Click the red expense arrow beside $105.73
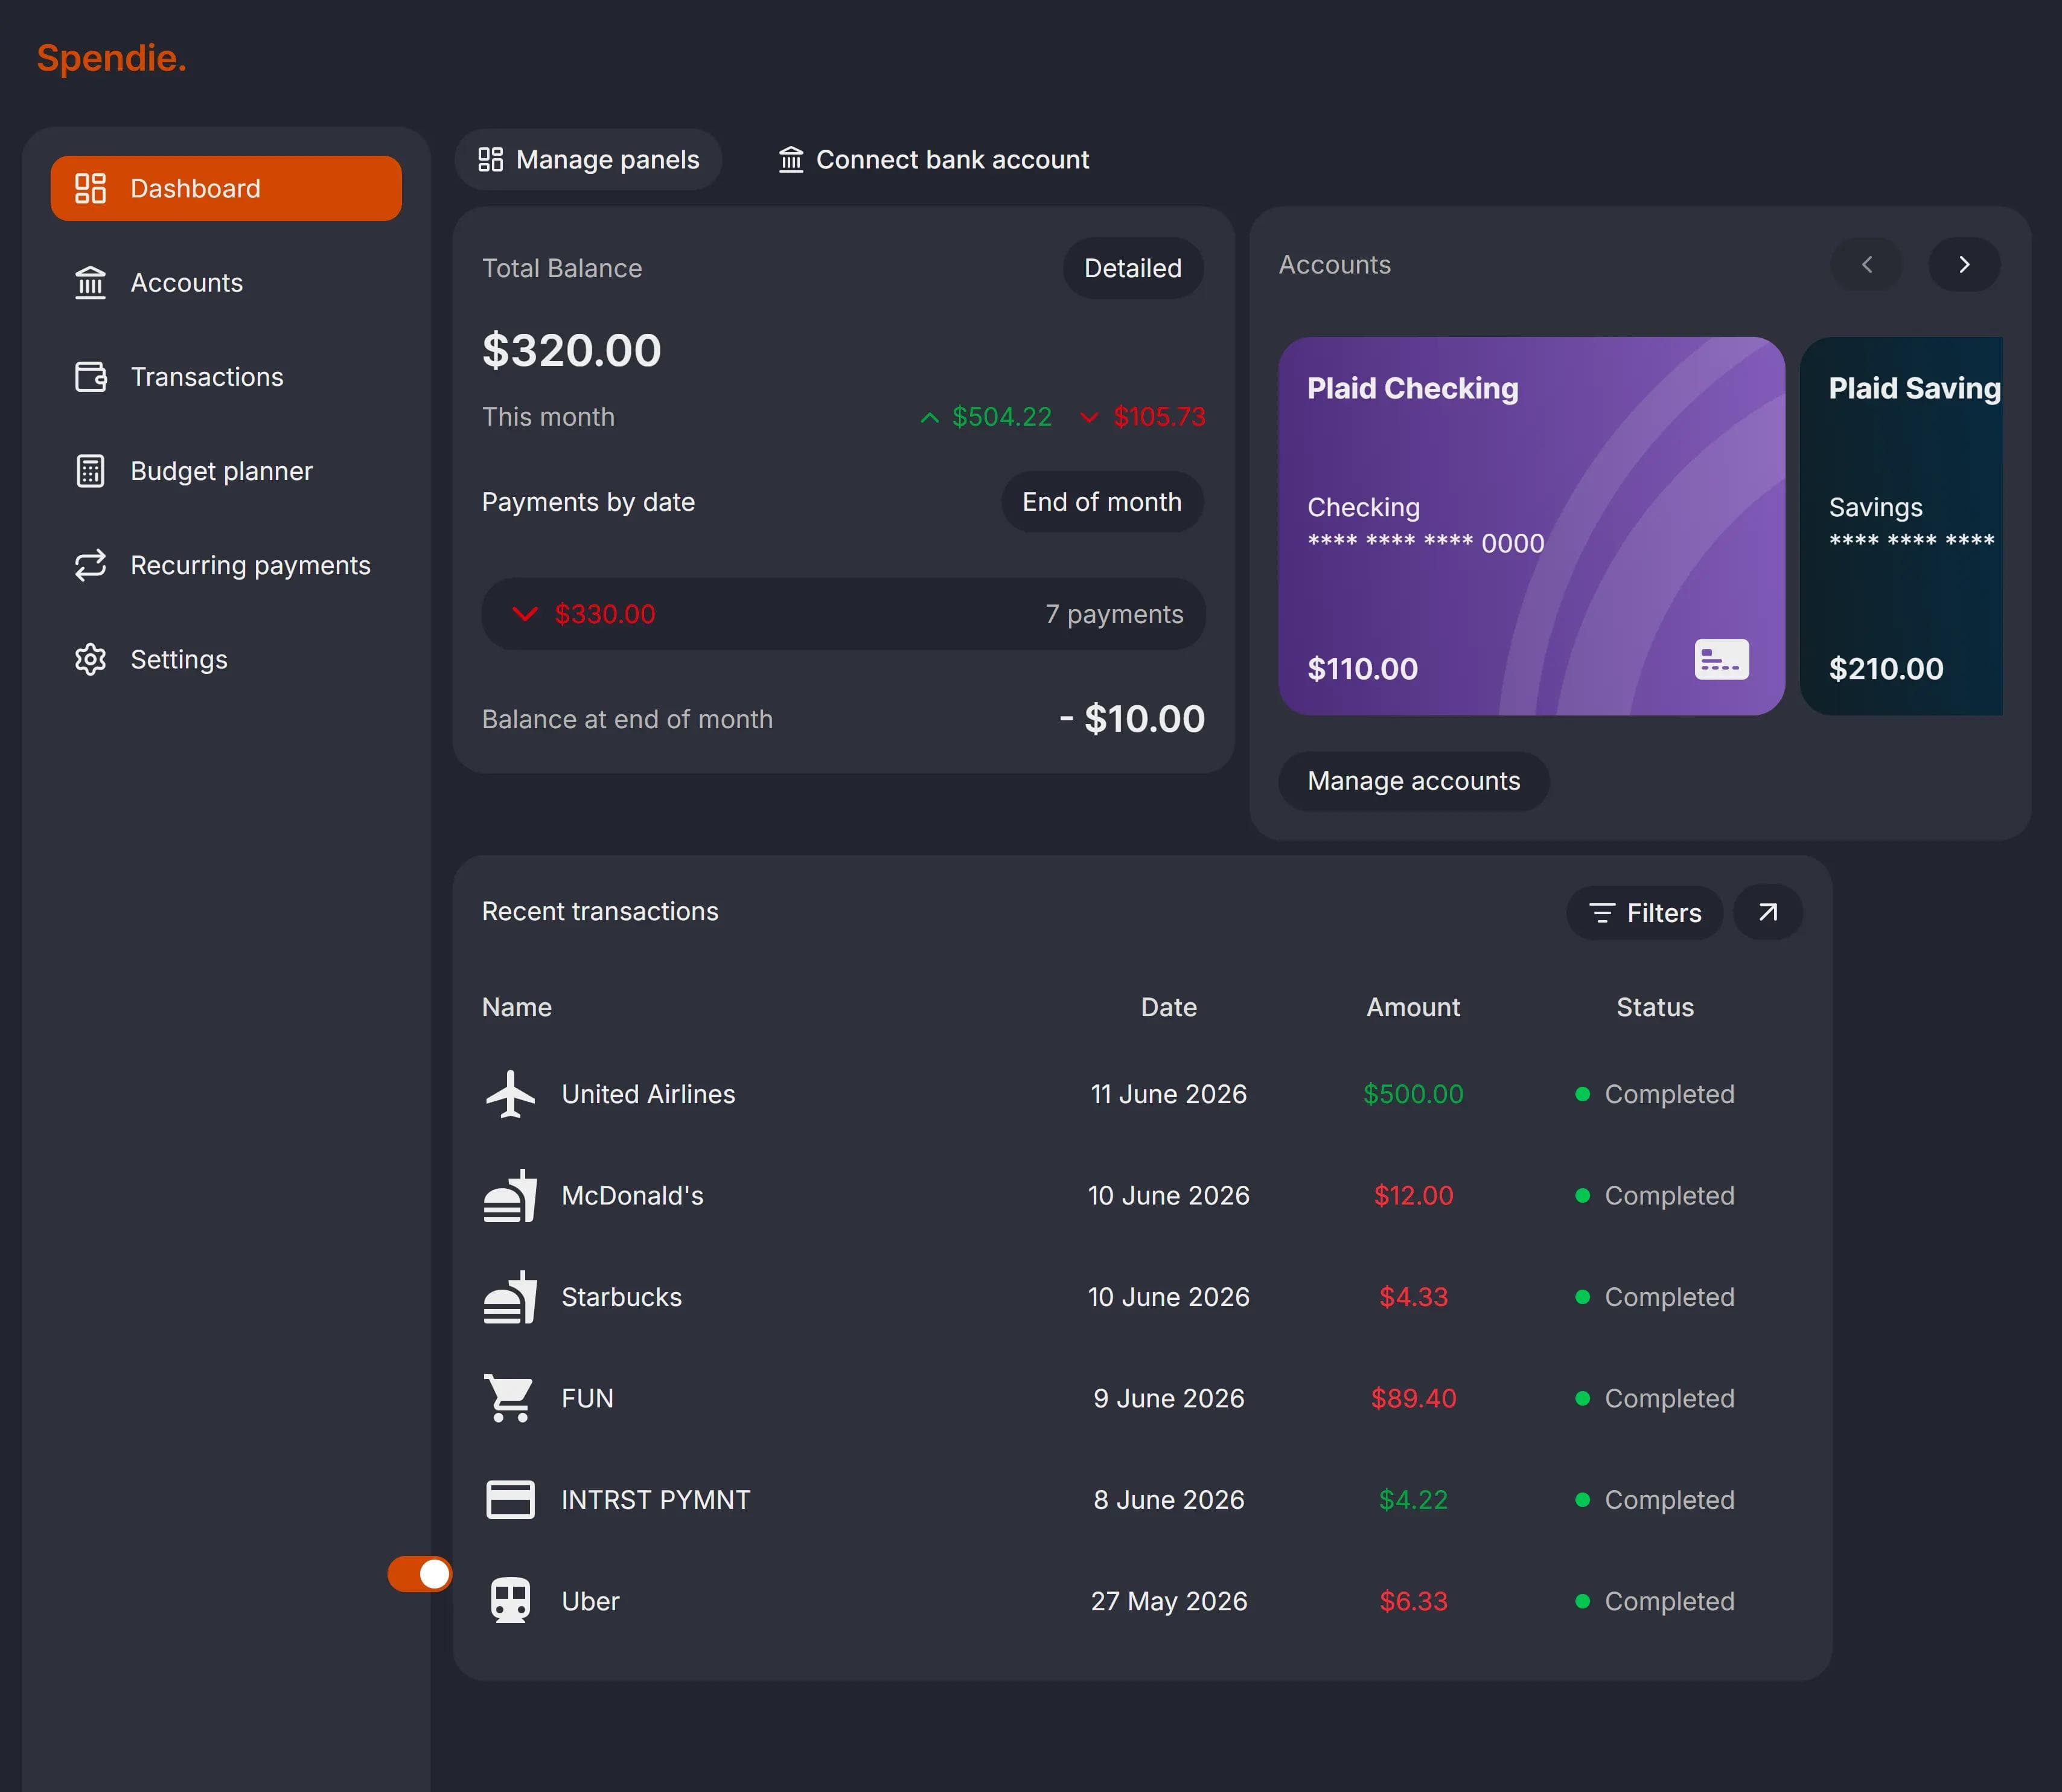Viewport: 2062px width, 1792px height. [x=1090, y=418]
